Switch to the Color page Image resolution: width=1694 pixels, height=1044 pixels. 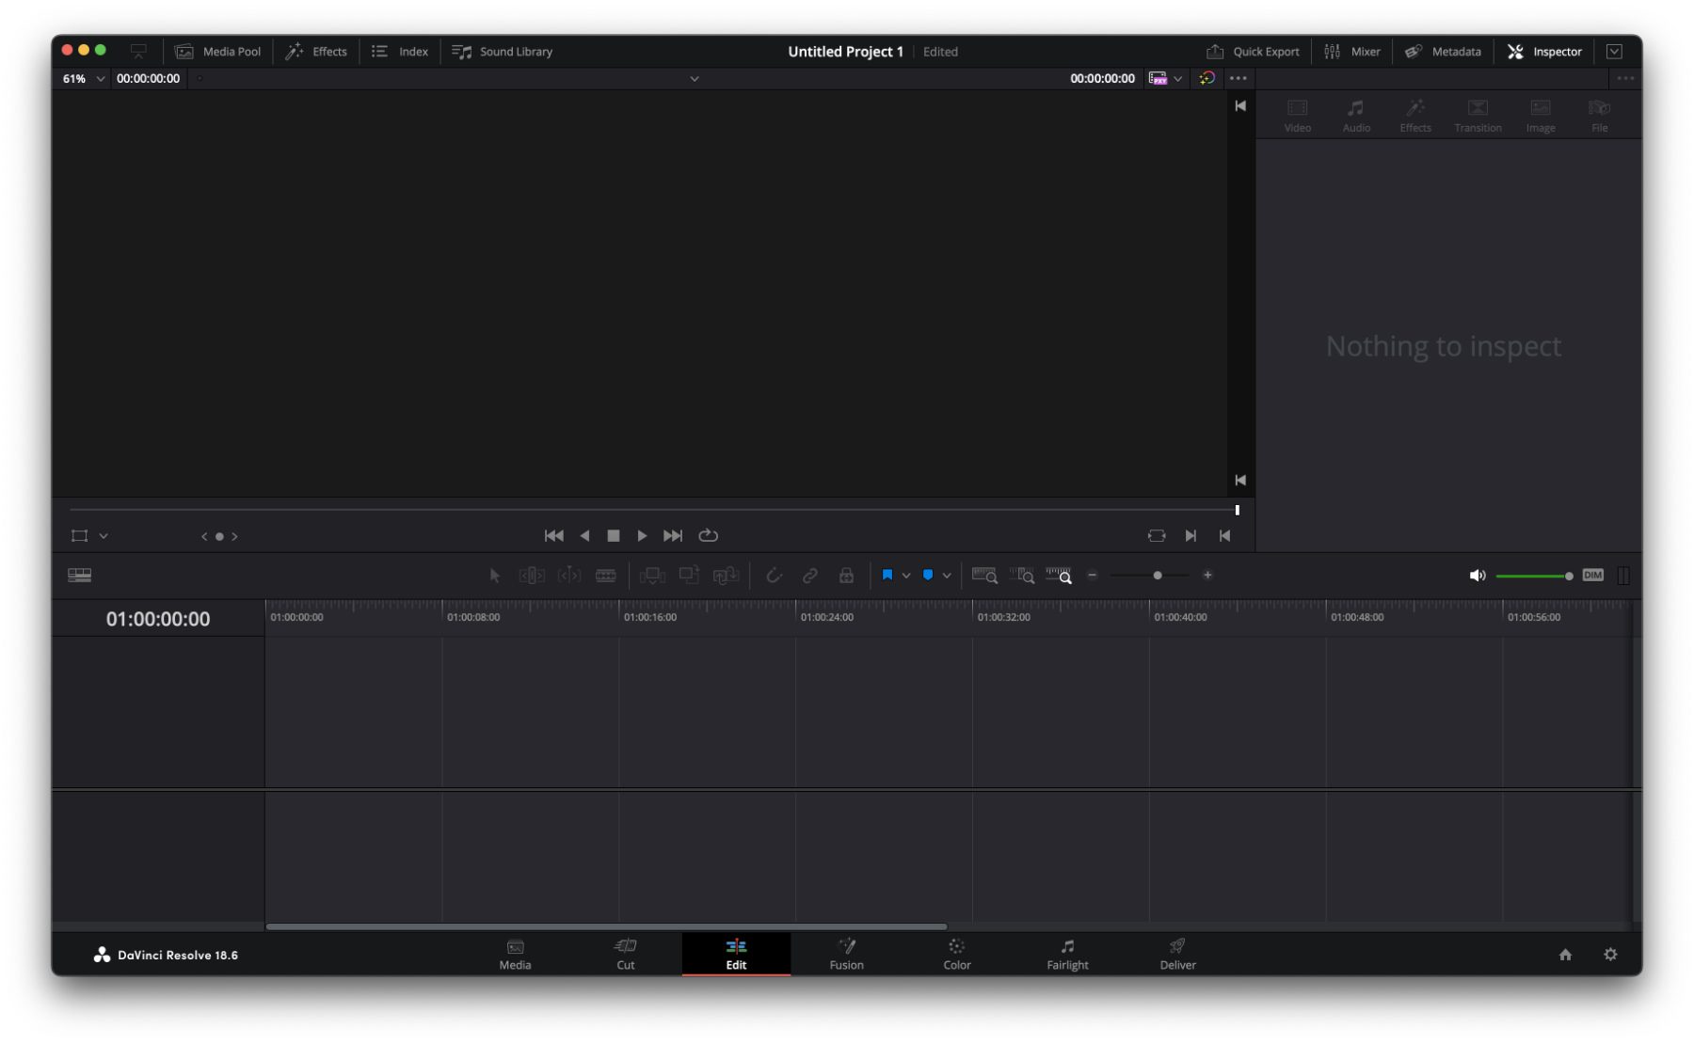pyautogui.click(x=956, y=954)
